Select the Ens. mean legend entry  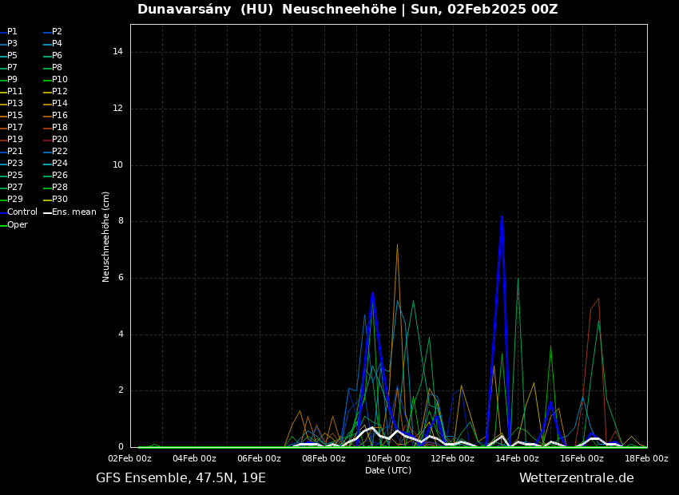(x=73, y=212)
